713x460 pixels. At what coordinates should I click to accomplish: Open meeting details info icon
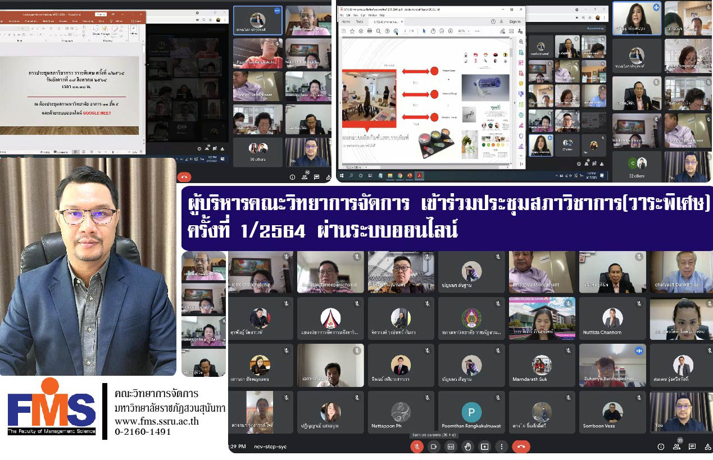click(x=661, y=447)
